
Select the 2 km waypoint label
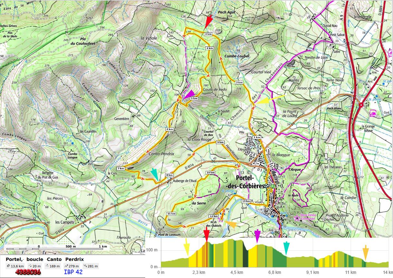click(x=239, y=83)
